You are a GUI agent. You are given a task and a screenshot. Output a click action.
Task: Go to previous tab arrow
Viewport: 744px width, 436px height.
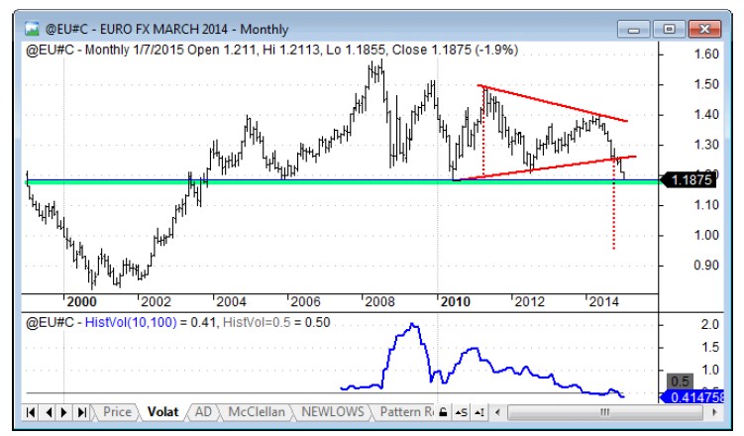[x=48, y=412]
